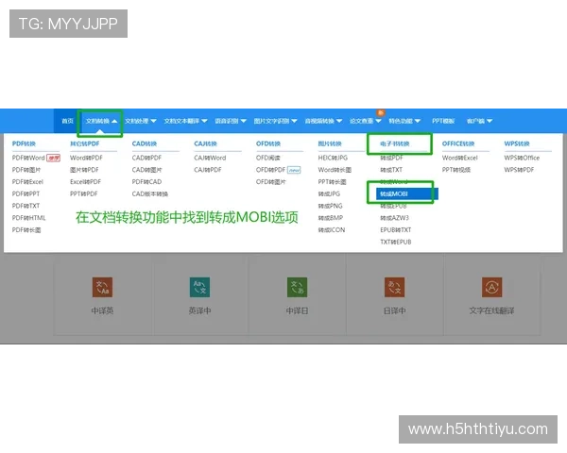
Task: Choose CAJ转PDF option
Action: click(208, 170)
